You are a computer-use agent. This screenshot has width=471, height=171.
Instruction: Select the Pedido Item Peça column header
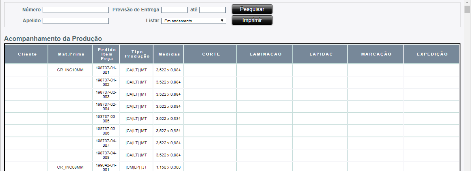click(x=106, y=54)
